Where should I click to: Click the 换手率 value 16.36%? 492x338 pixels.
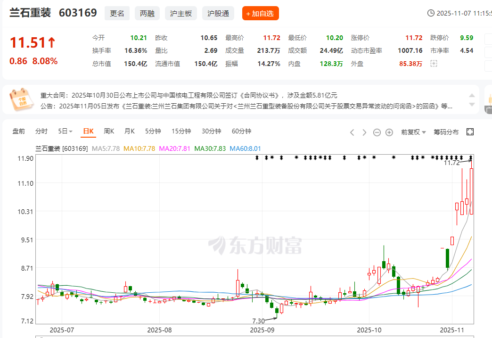pyautogui.click(x=136, y=50)
